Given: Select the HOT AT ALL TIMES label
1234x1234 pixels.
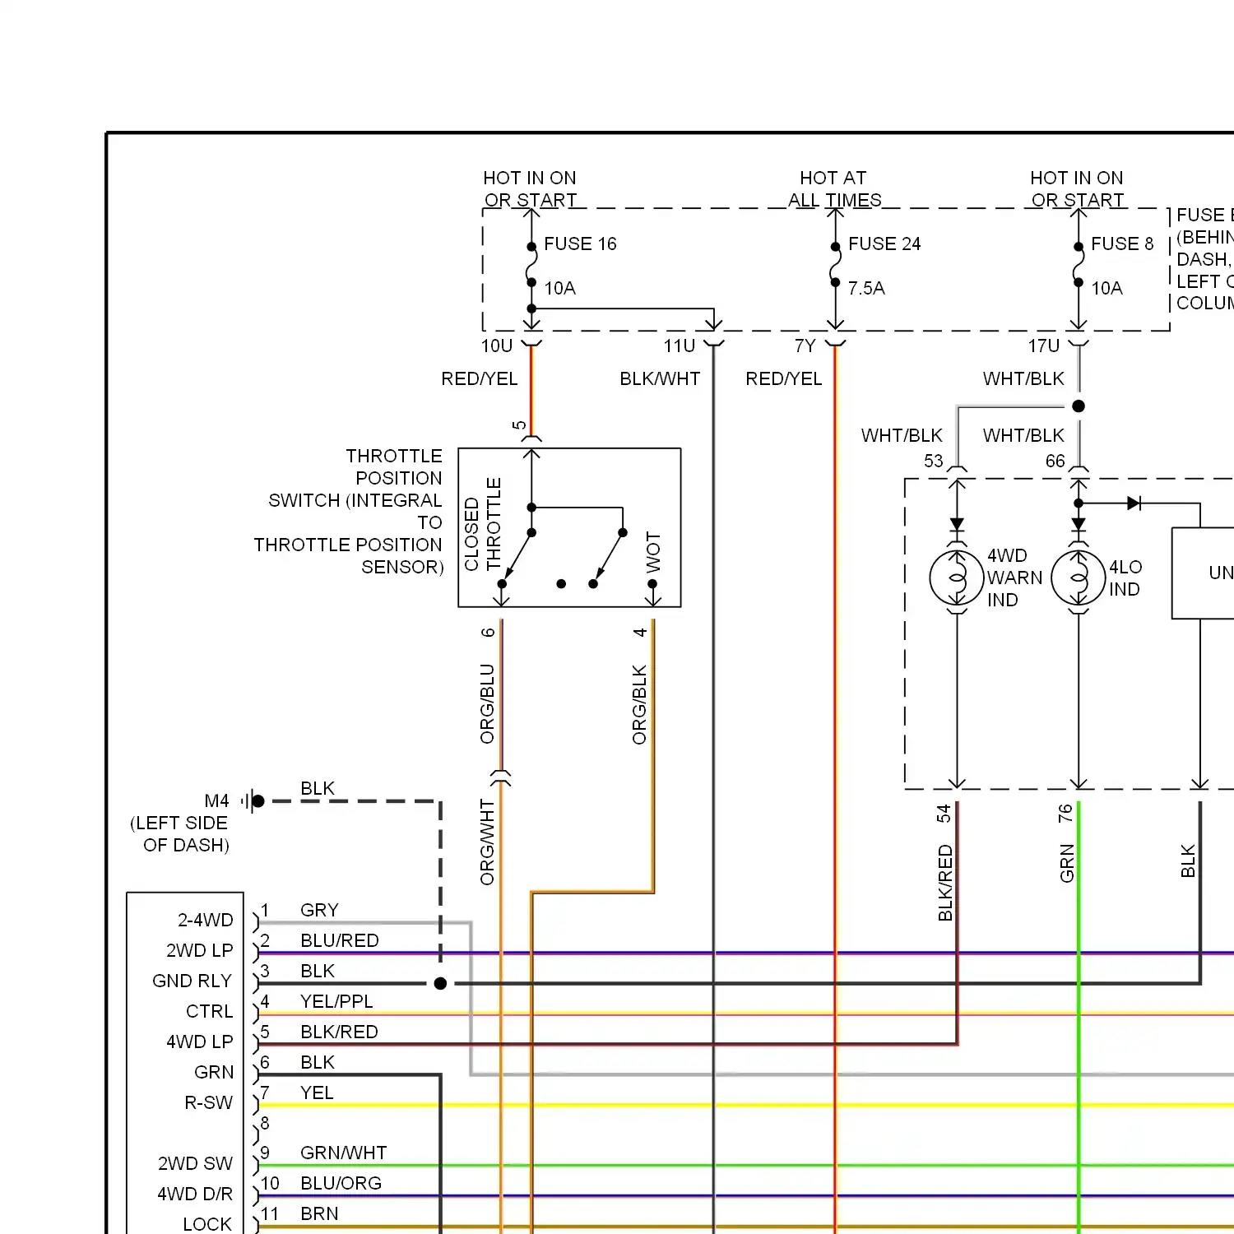Looking at the screenshot, I should (834, 188).
